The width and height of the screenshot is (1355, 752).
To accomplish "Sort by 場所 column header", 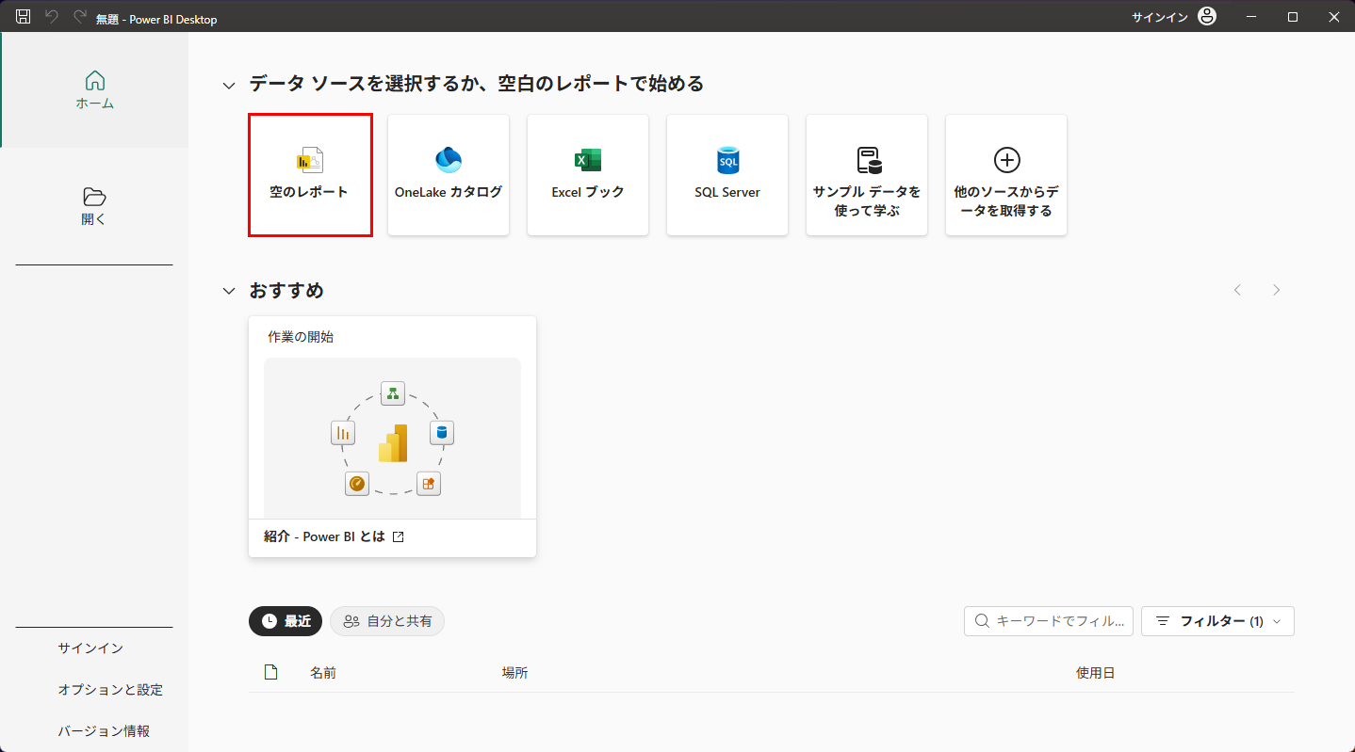I will click(514, 673).
